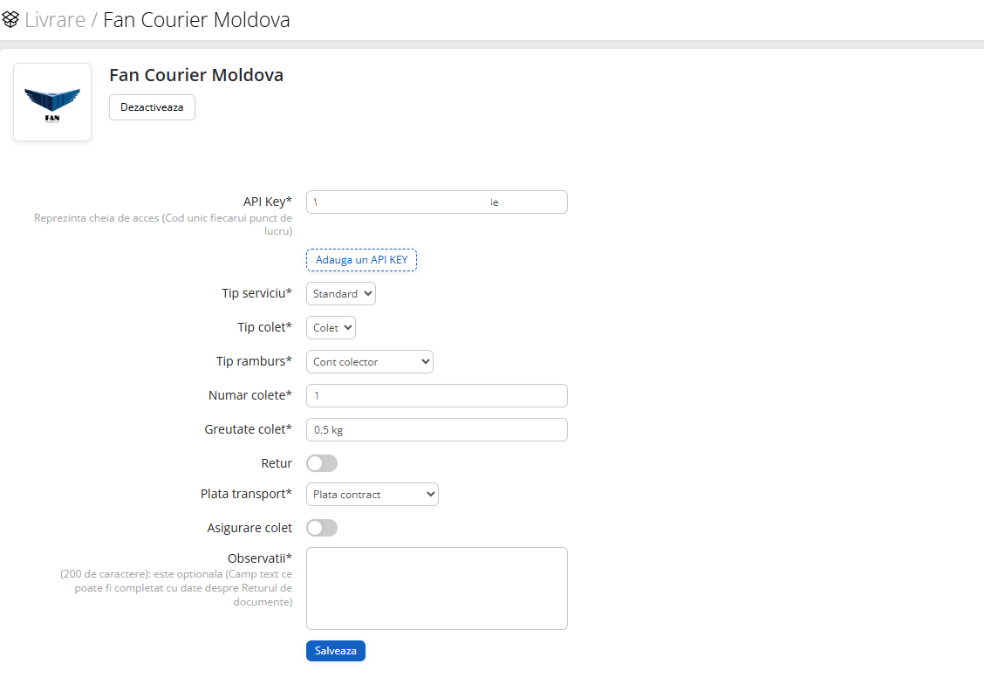The width and height of the screenshot is (984, 698).
Task: Click the Tip colet* label
Action: (x=265, y=327)
